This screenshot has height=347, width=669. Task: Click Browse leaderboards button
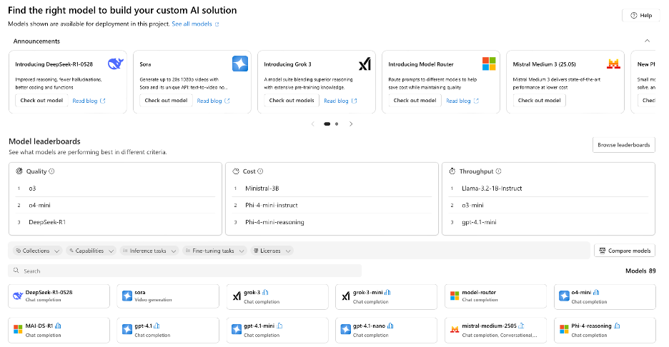(x=624, y=145)
